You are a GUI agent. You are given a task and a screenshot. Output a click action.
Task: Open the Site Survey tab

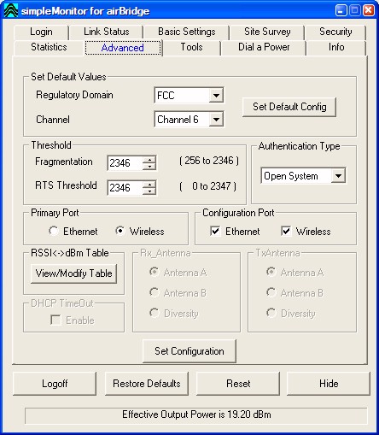267,32
